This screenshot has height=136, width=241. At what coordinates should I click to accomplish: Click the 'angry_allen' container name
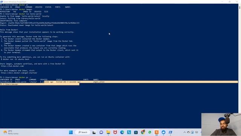coord(99,82)
